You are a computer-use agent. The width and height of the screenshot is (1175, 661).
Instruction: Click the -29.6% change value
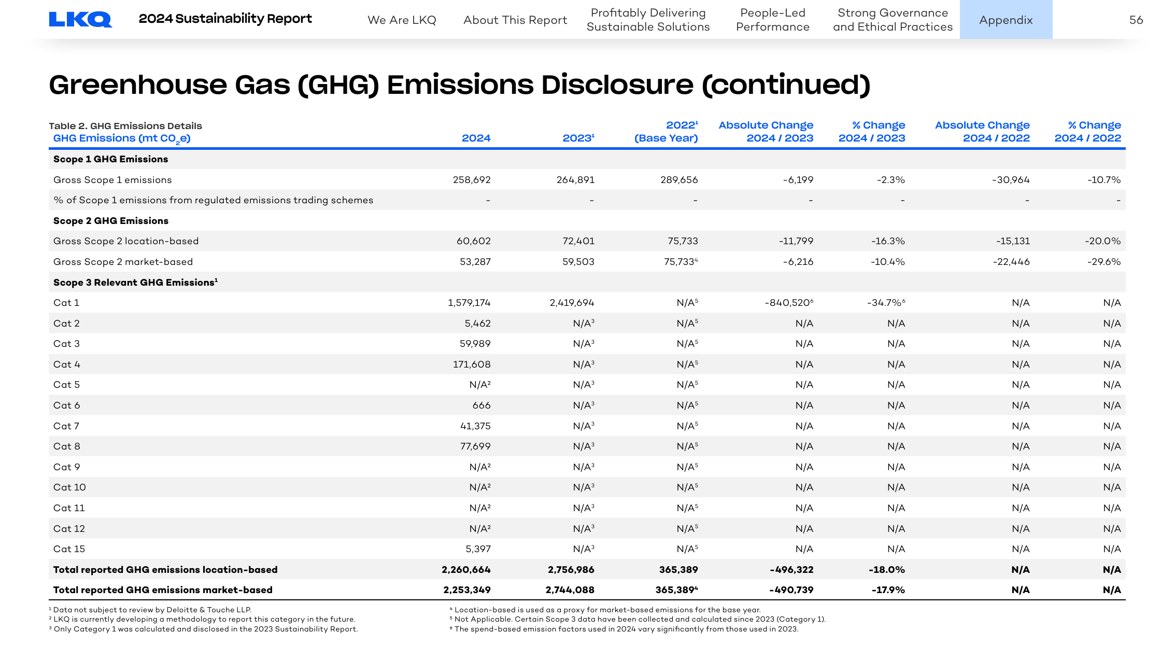[x=1104, y=262]
